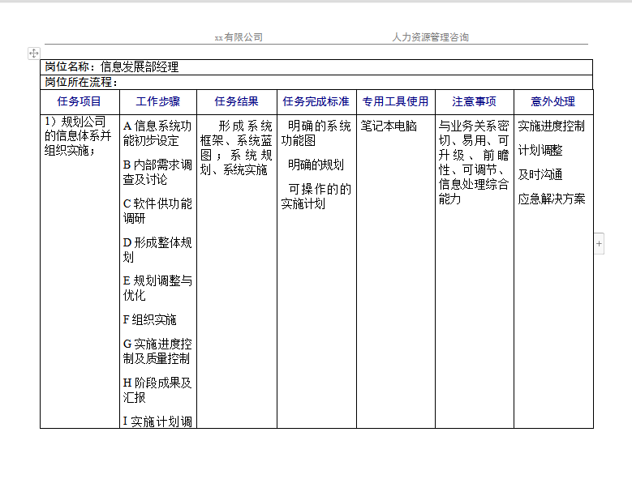Click the 任务完成标准 column header
Viewport: 632px width, 492px height.
[316, 101]
